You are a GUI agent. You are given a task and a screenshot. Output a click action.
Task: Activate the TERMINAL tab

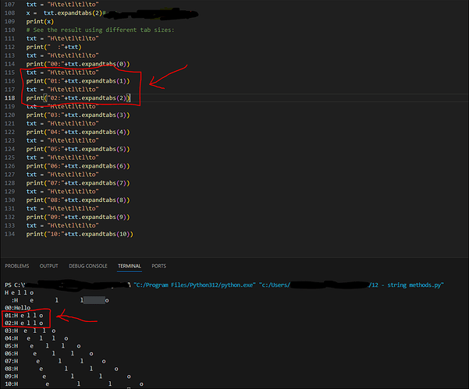click(x=130, y=266)
